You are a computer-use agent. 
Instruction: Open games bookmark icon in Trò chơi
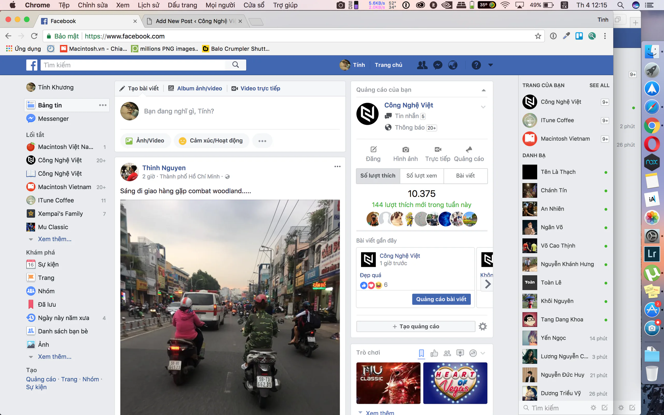pyautogui.click(x=421, y=353)
